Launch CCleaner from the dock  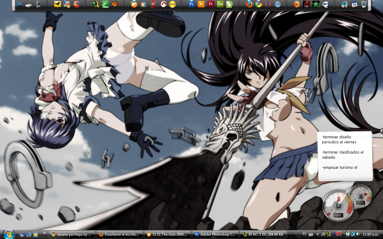tap(77, 4)
